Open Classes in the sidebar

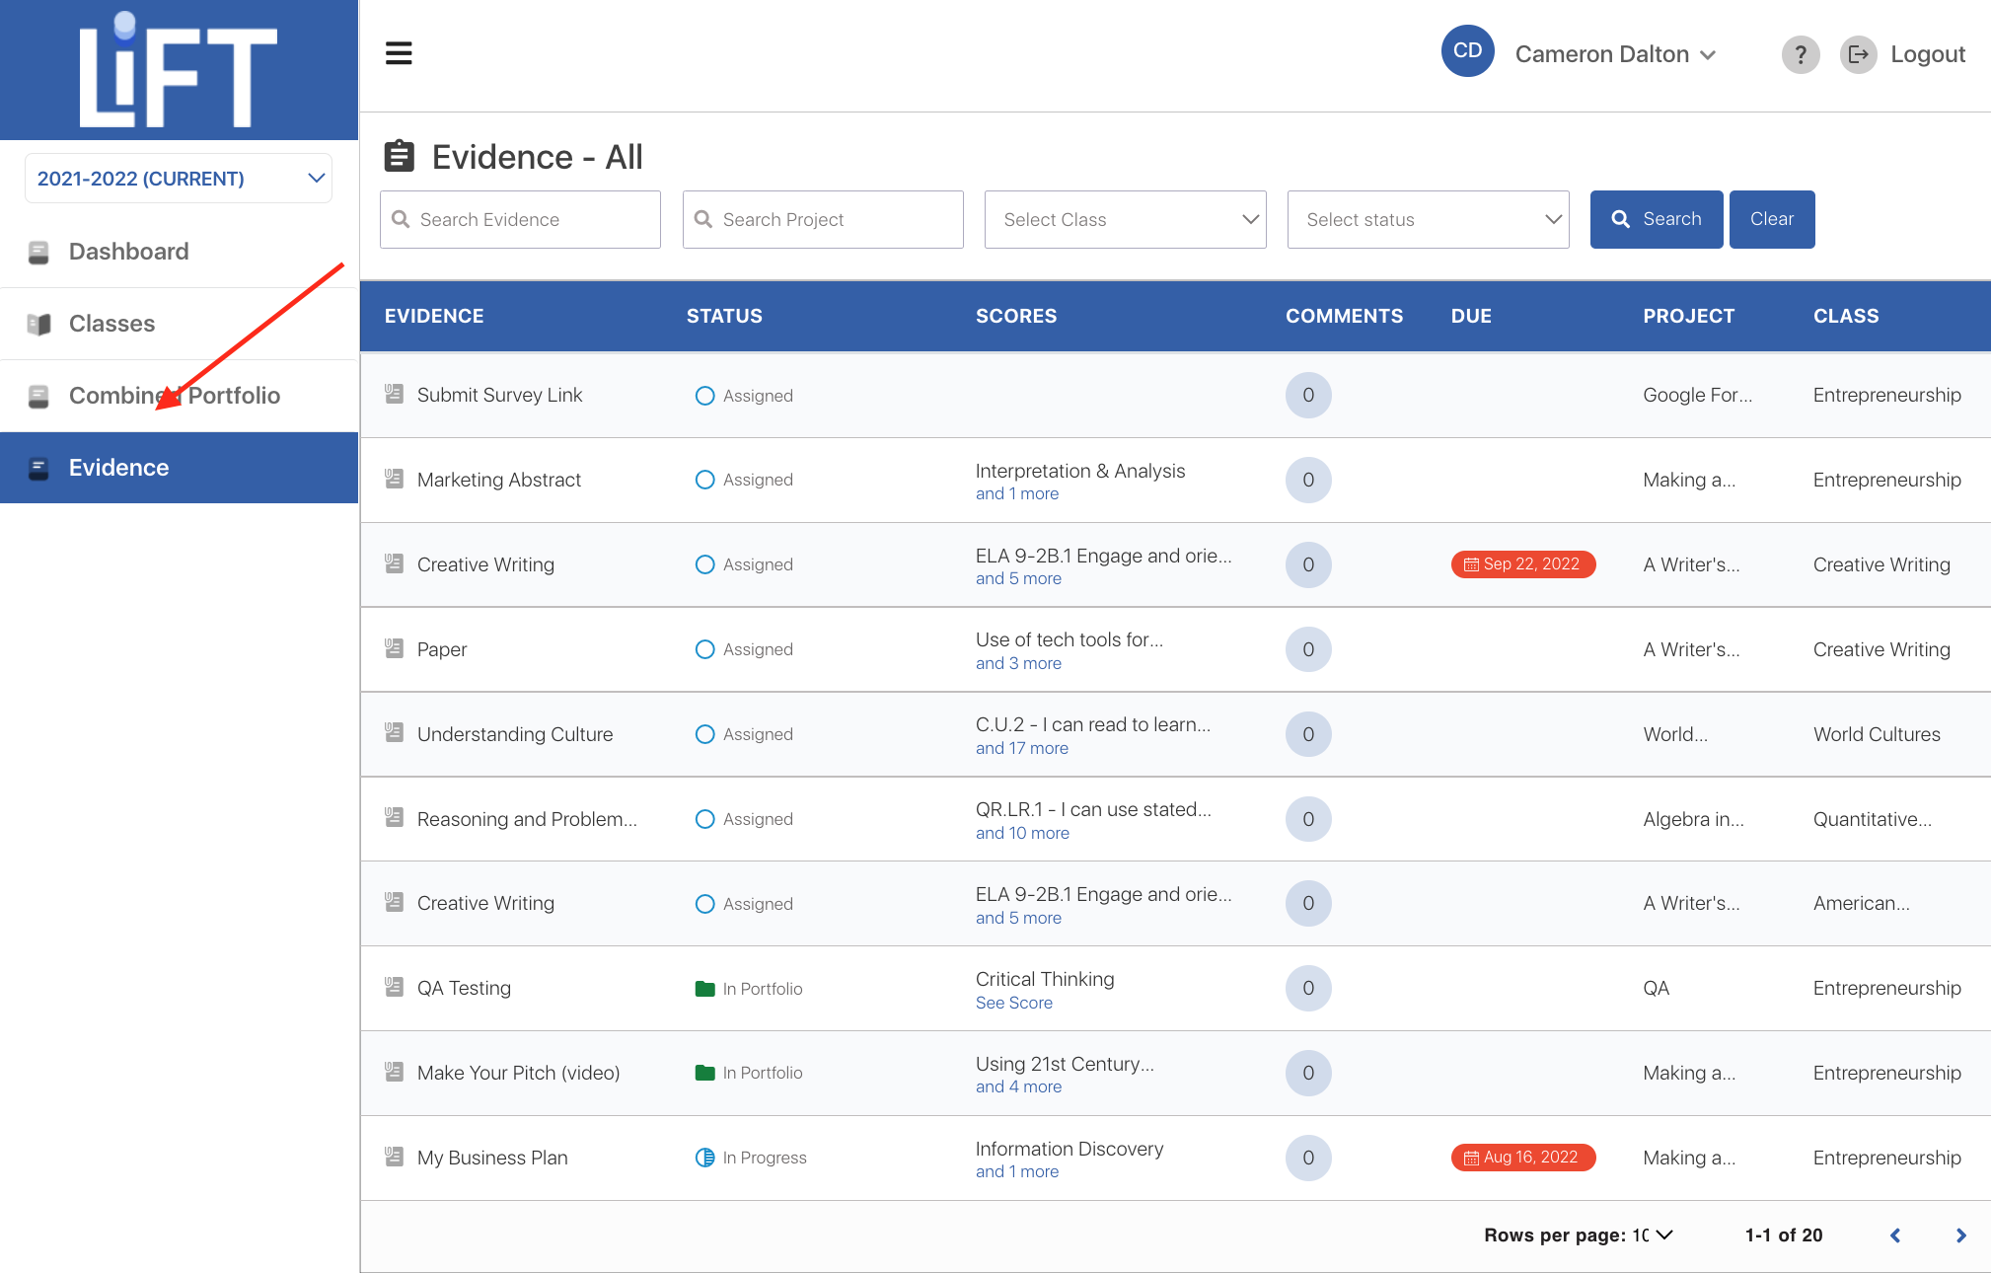(111, 324)
